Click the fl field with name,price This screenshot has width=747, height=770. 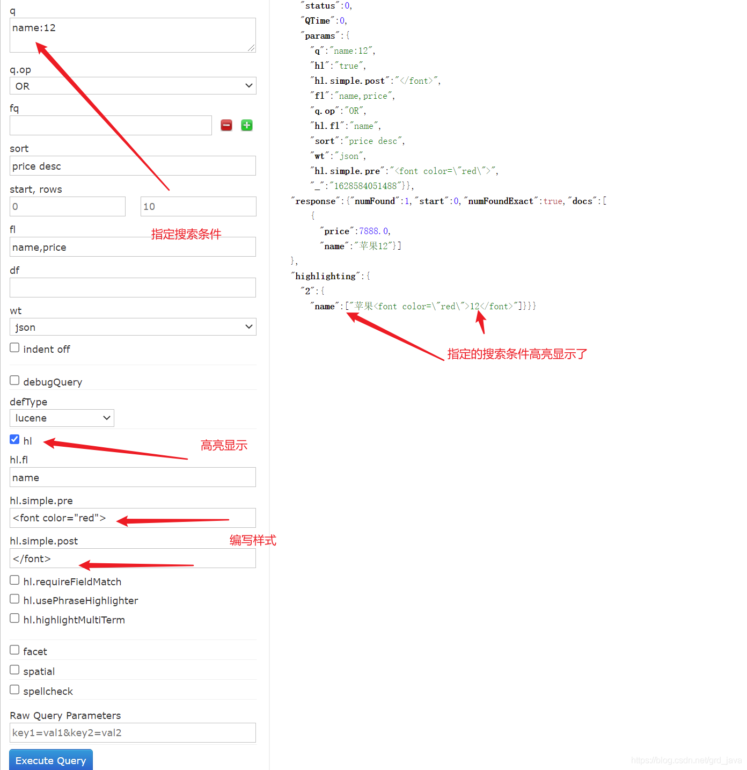coord(133,247)
